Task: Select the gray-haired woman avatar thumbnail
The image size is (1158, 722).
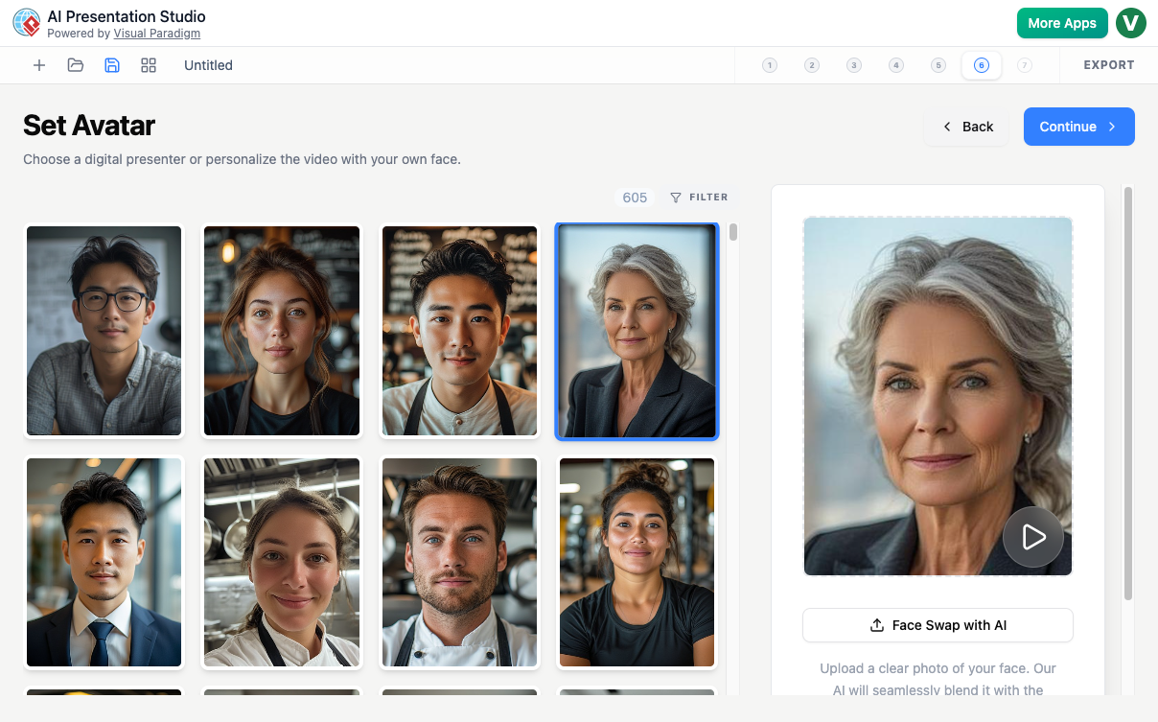Action: pos(637,331)
